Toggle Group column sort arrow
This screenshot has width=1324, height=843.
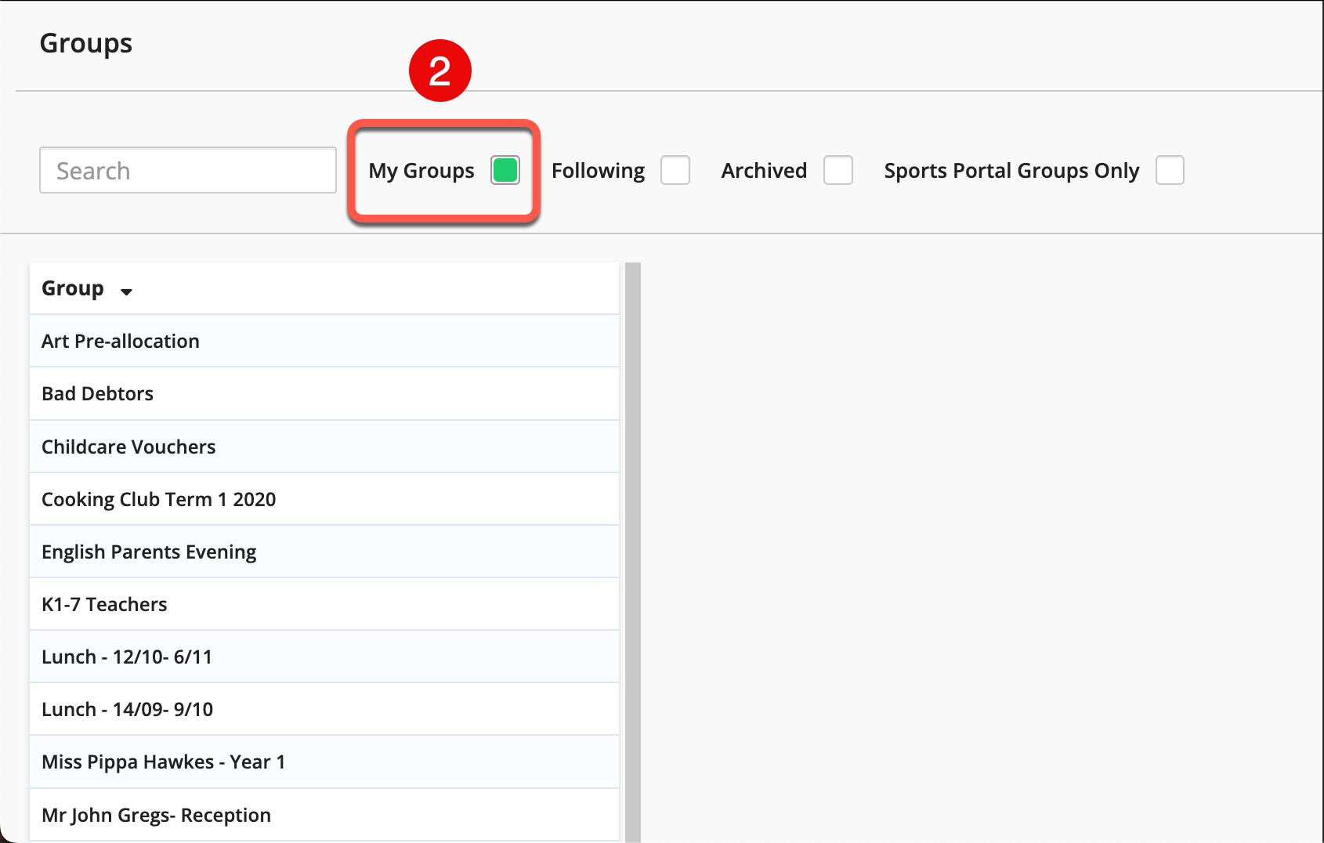click(126, 291)
